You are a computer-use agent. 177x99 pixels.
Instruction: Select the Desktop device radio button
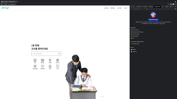[x=131, y=52]
